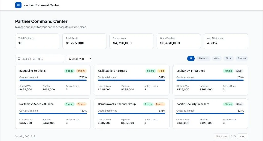Screen dimensions: 263x141
Task: Click the Bronze badge on BadgeLine Solutions
Action: 81,71
